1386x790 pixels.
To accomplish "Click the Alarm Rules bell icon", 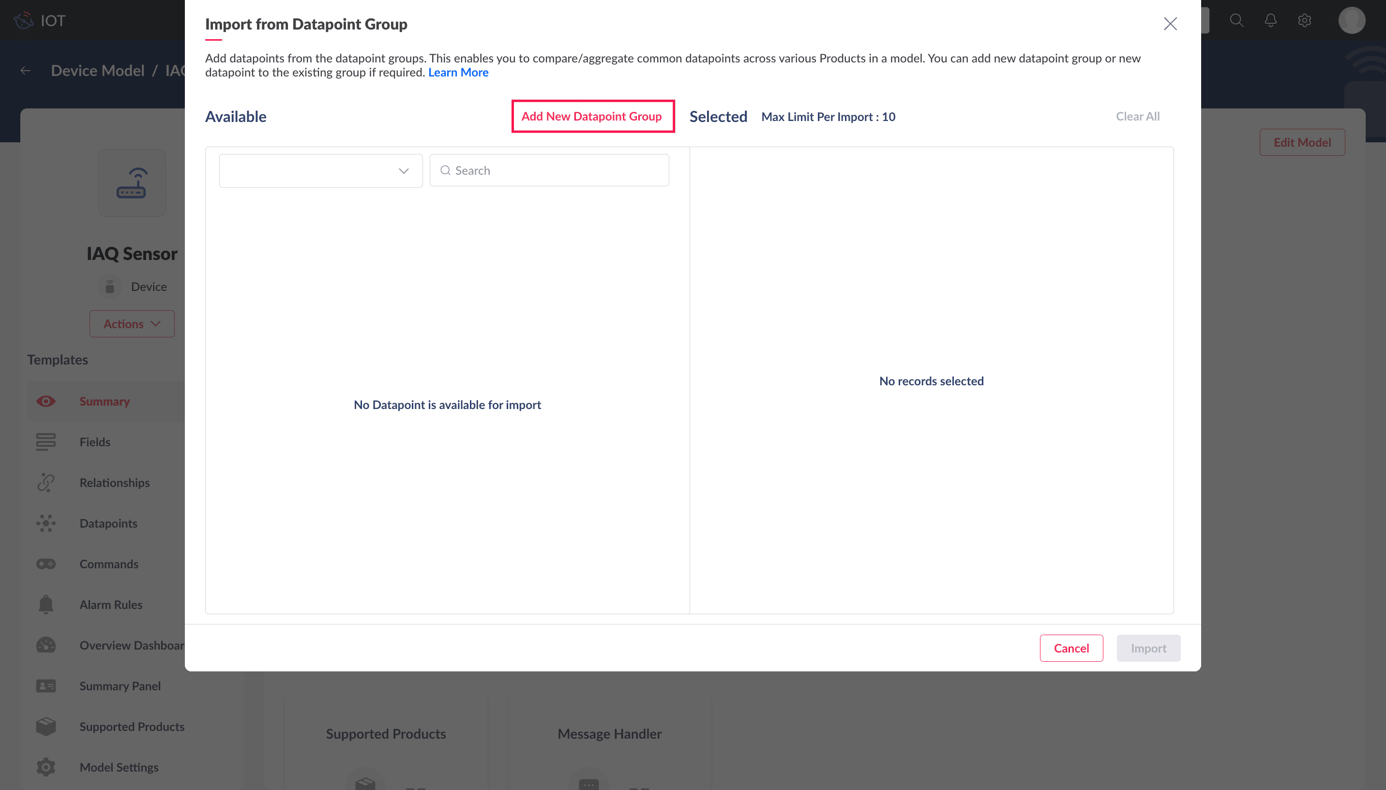I will pos(46,605).
